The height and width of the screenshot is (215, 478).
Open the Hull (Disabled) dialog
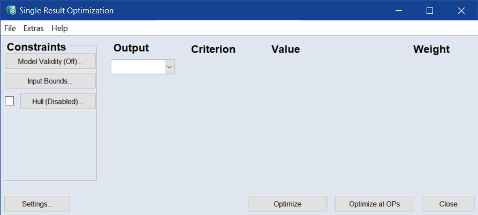click(58, 102)
